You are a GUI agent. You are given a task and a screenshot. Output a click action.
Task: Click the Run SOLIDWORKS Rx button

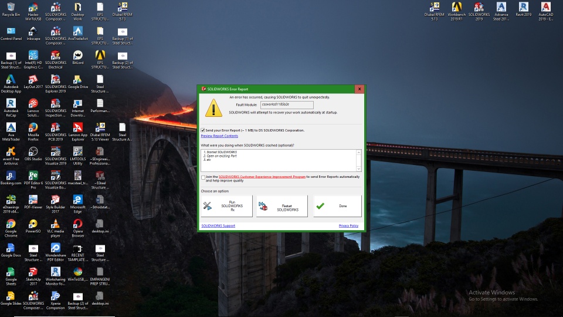(226, 206)
